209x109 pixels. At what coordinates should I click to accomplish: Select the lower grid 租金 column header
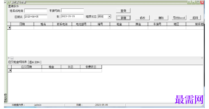[x=51, y=67]
